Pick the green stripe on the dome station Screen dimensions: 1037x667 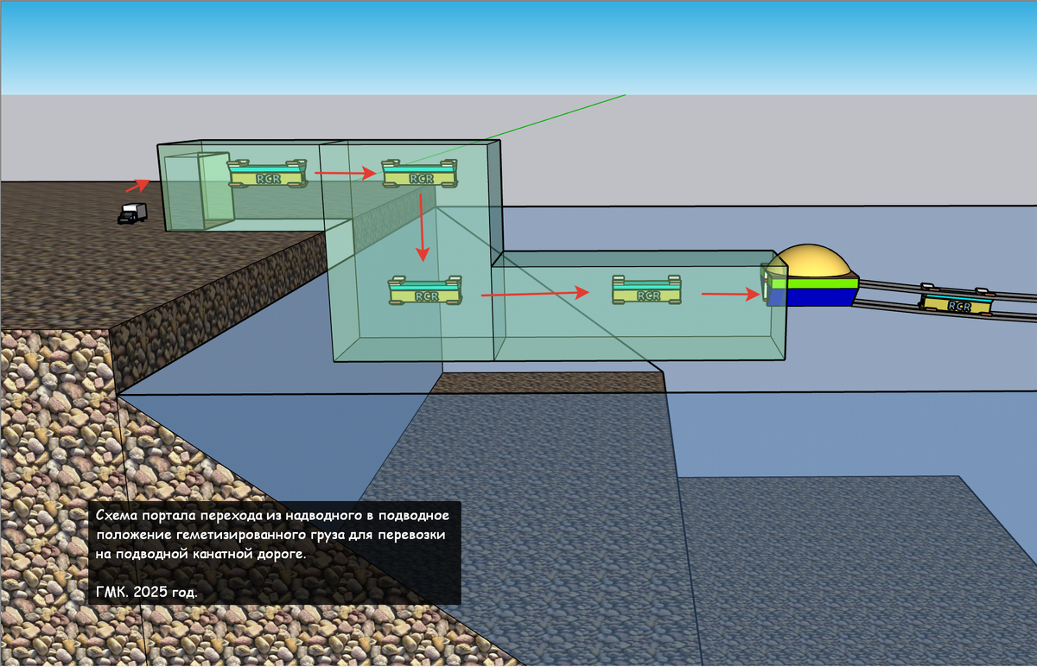tap(812, 282)
